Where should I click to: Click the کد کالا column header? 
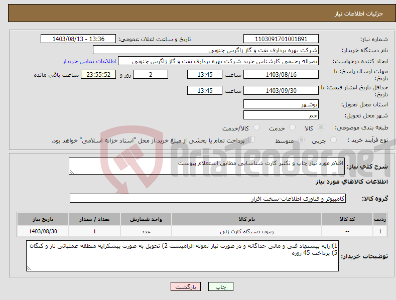(x=347, y=219)
